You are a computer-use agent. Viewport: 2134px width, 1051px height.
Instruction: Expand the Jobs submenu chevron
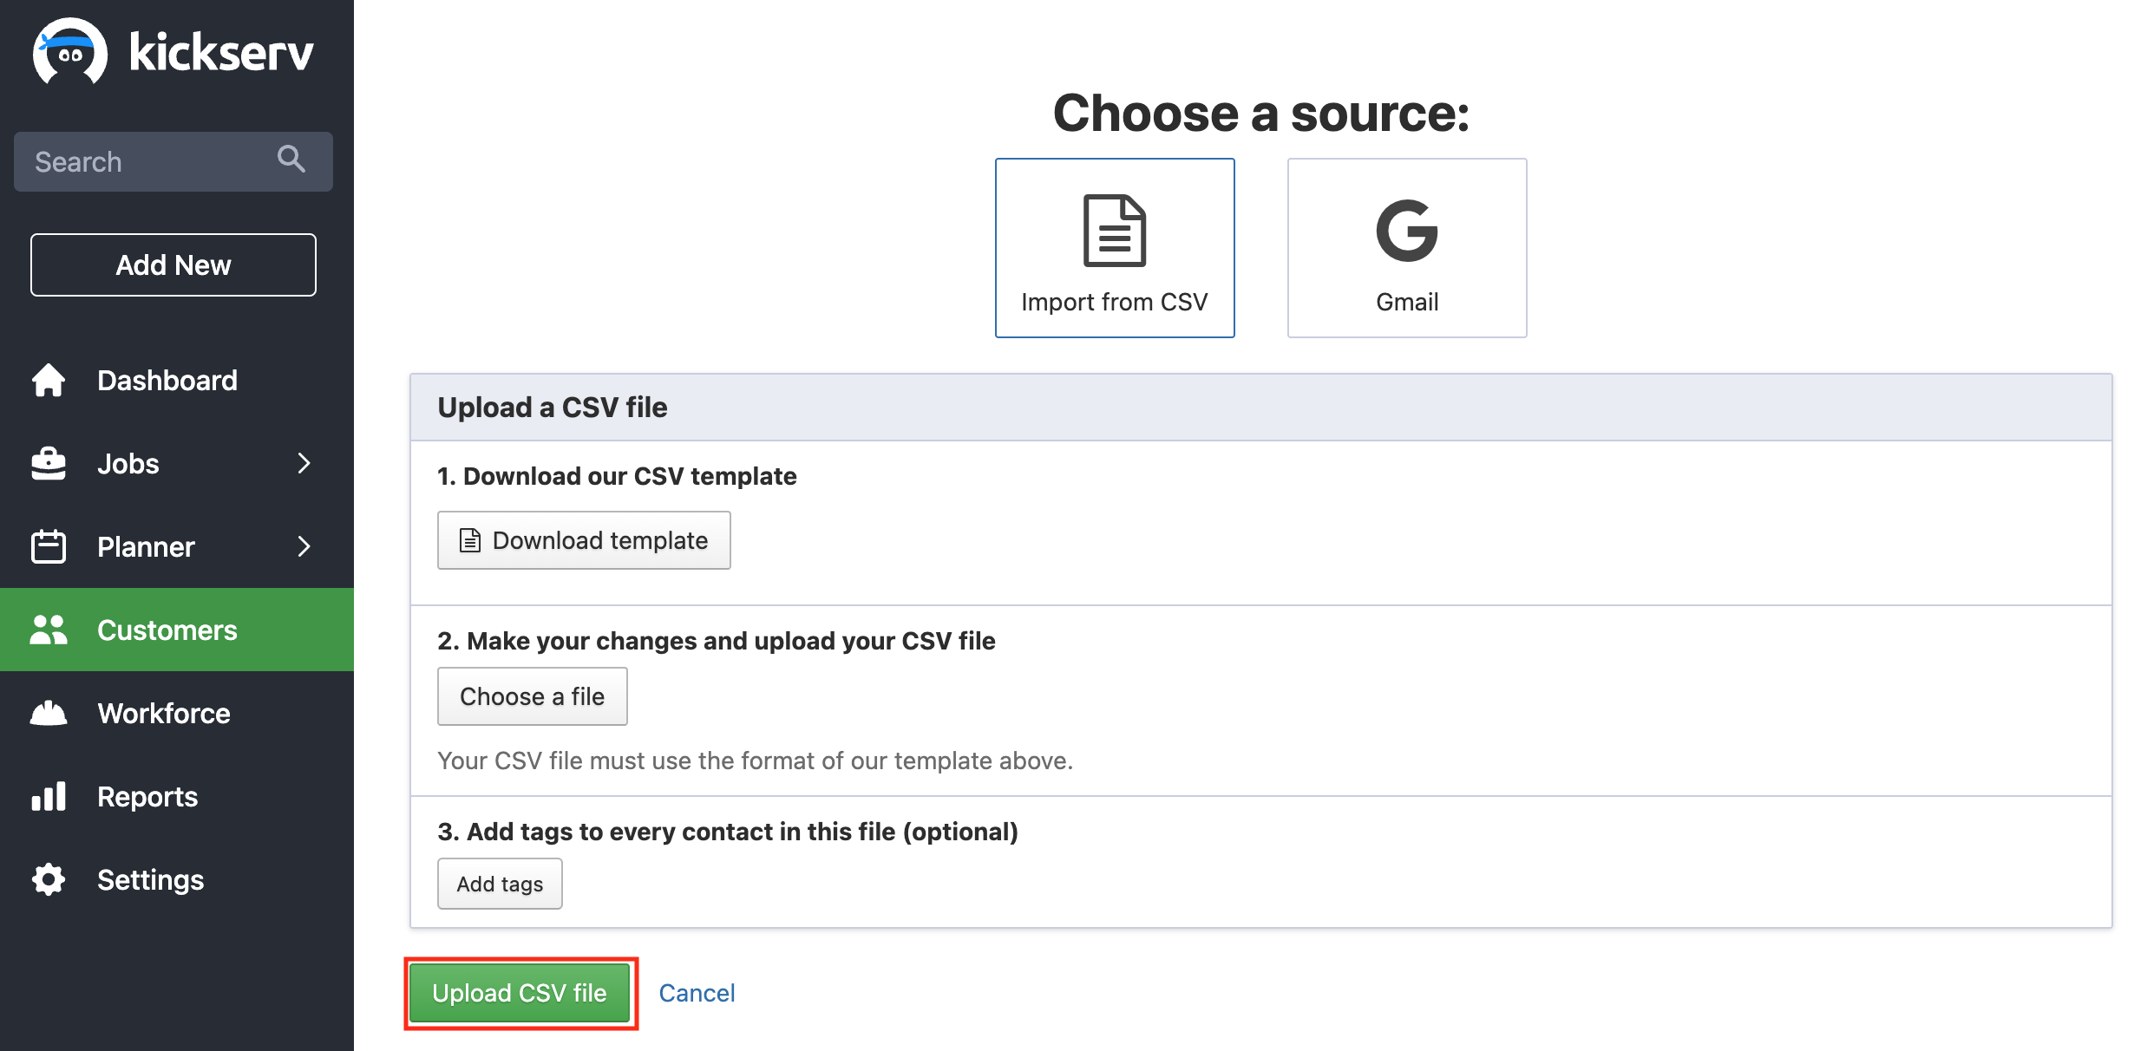[304, 463]
